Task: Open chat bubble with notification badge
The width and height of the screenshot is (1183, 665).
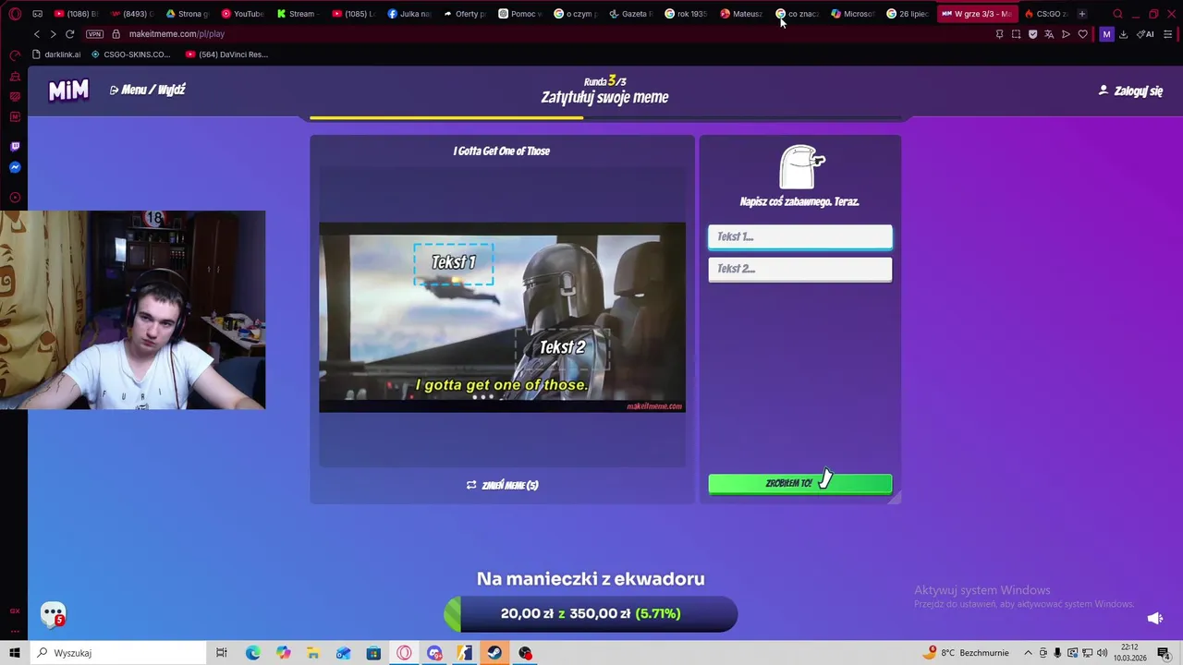Action: (x=54, y=613)
